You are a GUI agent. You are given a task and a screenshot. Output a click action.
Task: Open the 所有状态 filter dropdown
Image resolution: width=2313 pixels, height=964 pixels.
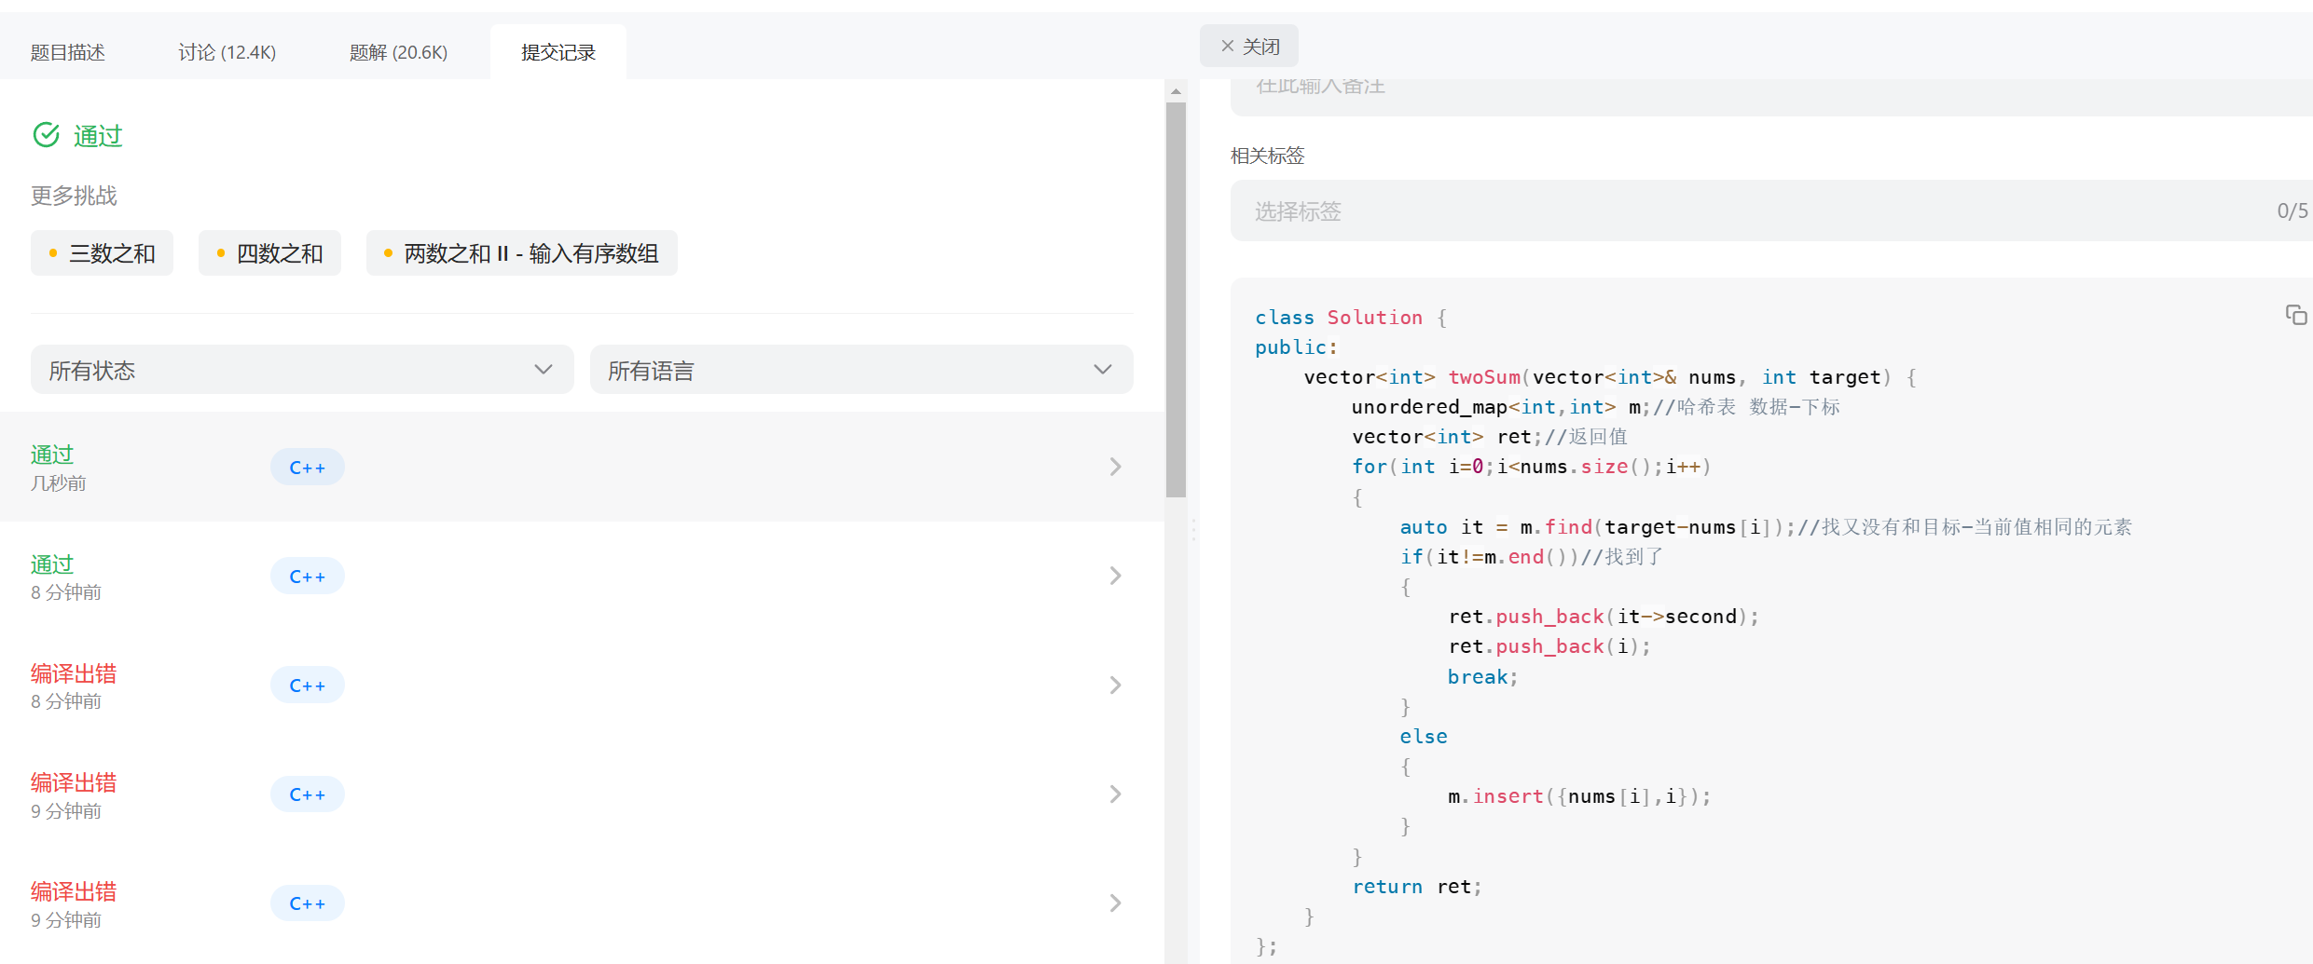tap(302, 370)
